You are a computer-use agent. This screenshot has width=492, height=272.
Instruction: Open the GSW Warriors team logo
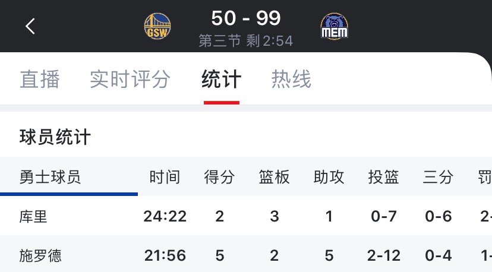click(157, 26)
